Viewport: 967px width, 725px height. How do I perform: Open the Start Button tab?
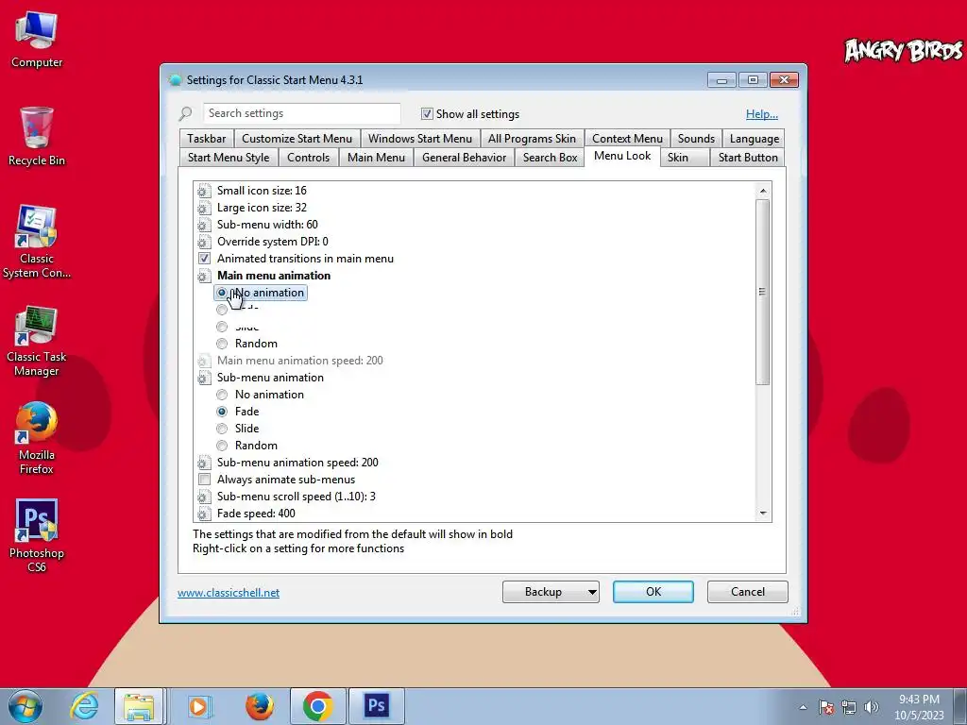pos(748,158)
